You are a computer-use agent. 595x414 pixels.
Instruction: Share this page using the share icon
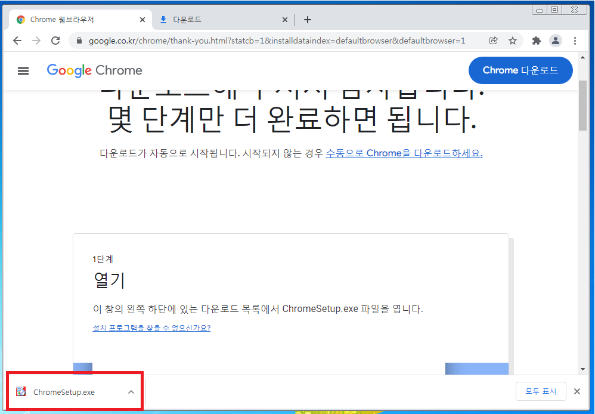[493, 41]
